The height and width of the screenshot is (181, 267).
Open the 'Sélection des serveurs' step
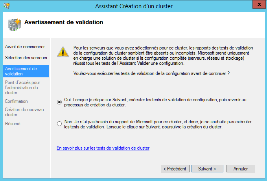tap(26, 58)
